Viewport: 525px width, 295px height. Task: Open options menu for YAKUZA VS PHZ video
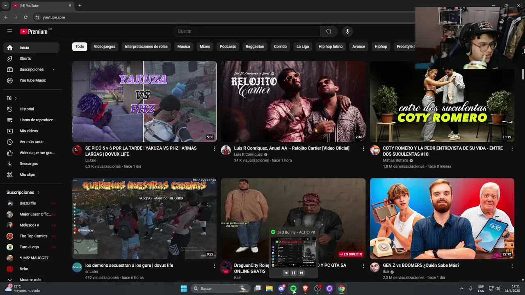[x=214, y=149]
